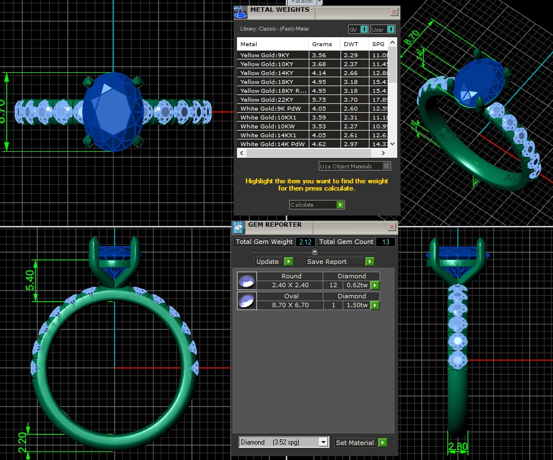The height and width of the screenshot is (460, 553).
Task: Click the Update button
Action: pos(269,261)
